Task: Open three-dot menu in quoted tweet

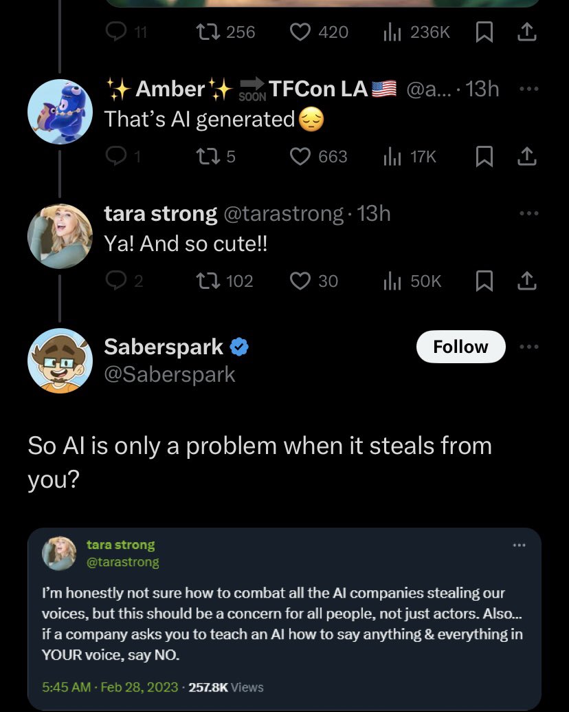Action: point(519,546)
